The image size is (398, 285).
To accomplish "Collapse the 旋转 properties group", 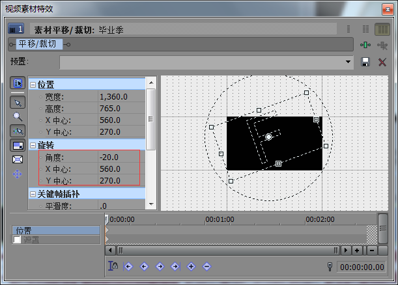I will [x=33, y=144].
